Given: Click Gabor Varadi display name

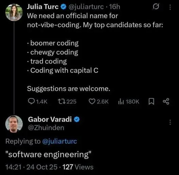Looking at the screenshot, I should pos(50,119).
